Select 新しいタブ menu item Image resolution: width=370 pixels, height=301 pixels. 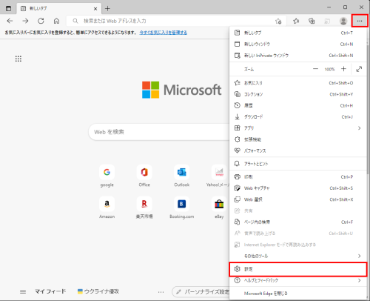(x=297, y=33)
